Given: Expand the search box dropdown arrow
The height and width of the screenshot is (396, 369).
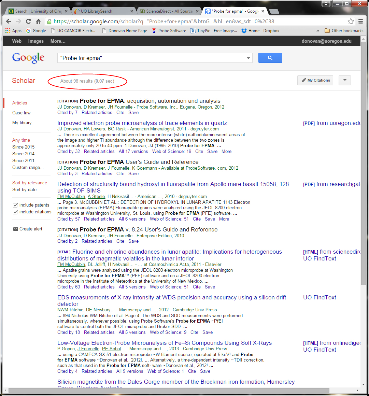Looking at the screenshot, I should (248, 58).
